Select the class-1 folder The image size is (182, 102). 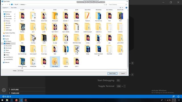(22, 17)
